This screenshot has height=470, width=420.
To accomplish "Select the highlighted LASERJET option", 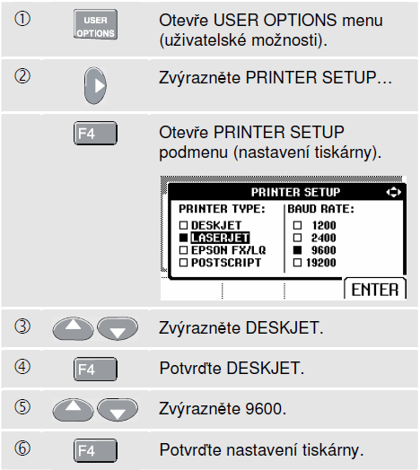I will click(220, 238).
